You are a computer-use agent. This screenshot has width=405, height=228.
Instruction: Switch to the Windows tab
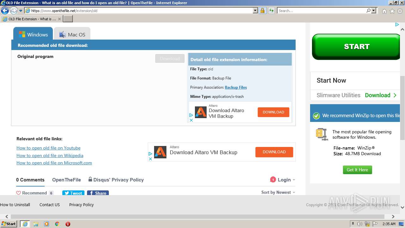coord(33,34)
